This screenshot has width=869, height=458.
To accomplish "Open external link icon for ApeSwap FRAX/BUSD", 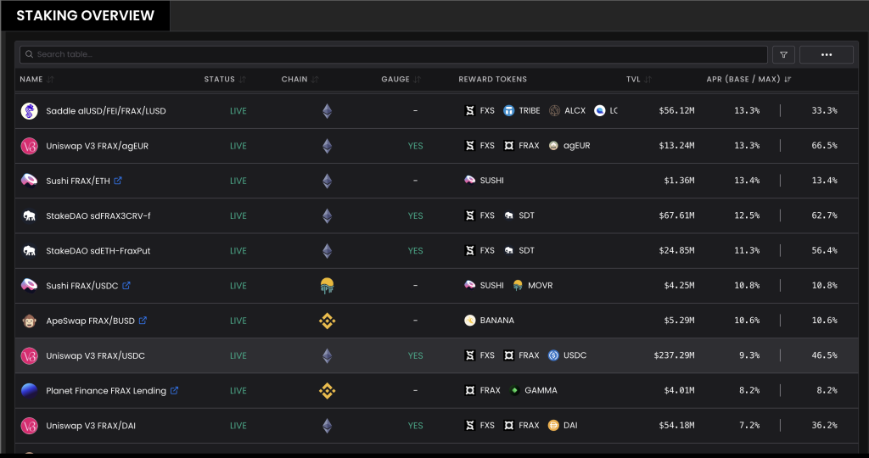I will pyautogui.click(x=143, y=320).
